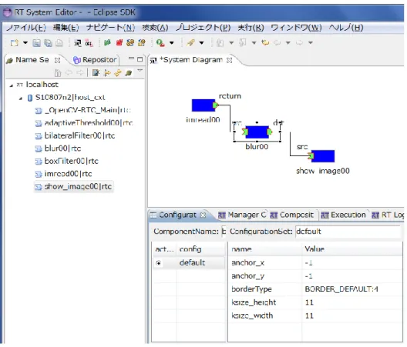Open the 編集(E) menu
Viewport: 407px width, 347px height.
66,28
